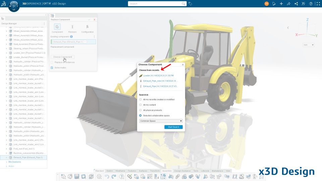Viewport: 322px width, 181px height.
Task: Select Selected collaborative space radio option
Action: (141, 116)
